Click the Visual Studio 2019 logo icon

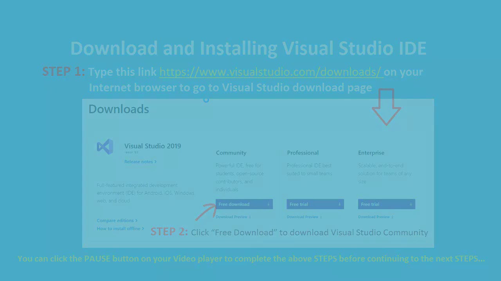(105, 147)
